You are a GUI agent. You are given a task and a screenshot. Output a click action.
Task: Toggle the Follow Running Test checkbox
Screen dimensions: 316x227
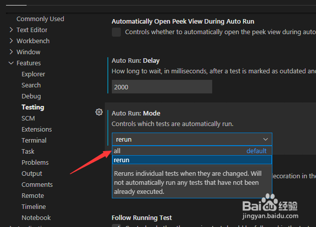point(116,225)
